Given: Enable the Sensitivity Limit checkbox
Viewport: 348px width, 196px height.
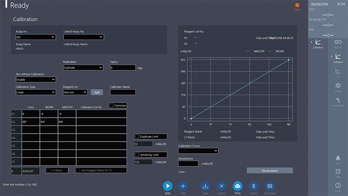Looking at the screenshot, I should click(x=137, y=155).
